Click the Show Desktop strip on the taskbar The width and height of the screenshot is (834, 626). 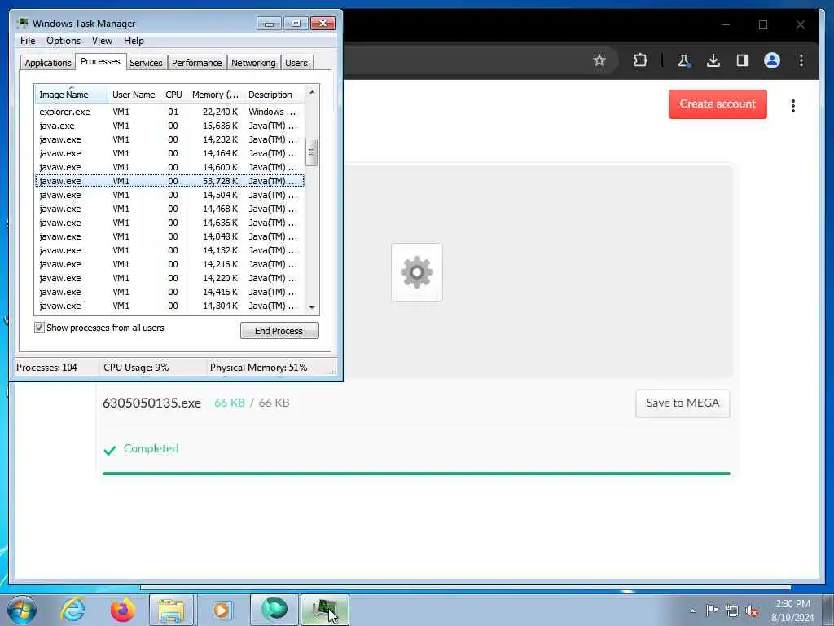pos(828,610)
